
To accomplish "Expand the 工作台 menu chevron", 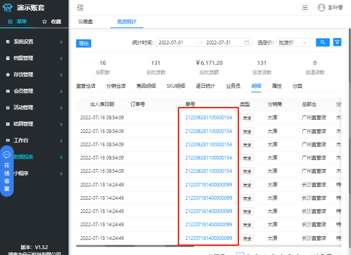I will [61, 141].
